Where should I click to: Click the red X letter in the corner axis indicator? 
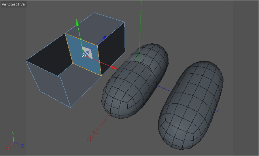(8, 149)
